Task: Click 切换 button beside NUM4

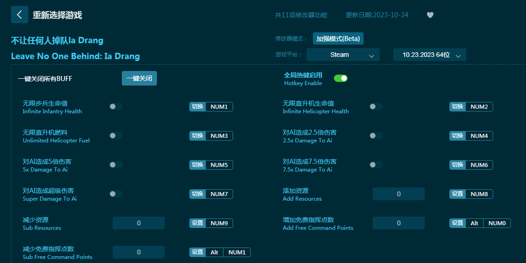Action: [457, 136]
